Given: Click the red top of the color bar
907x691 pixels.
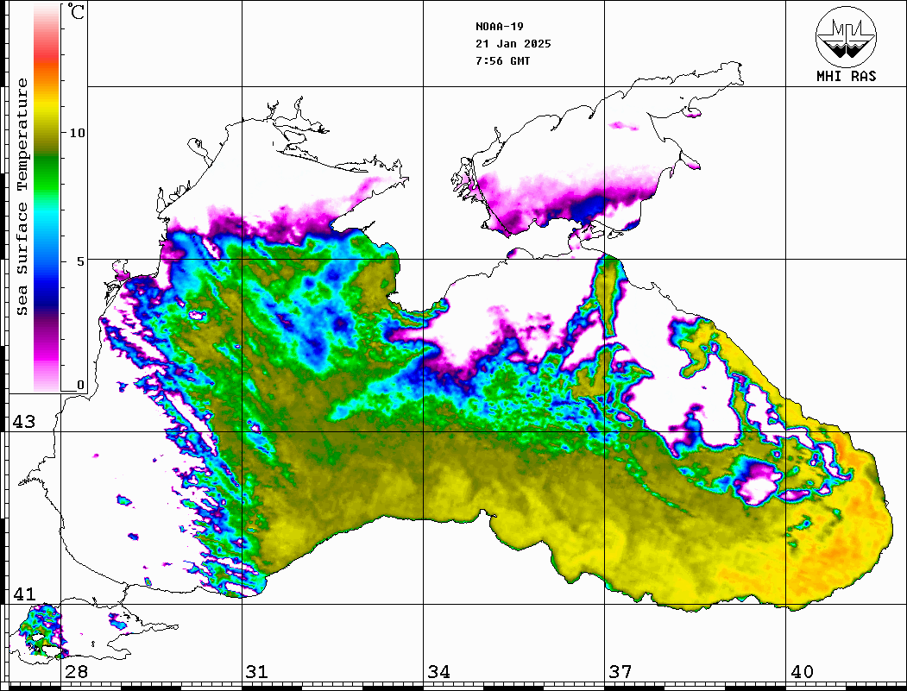Looking at the screenshot, I should pos(47,55).
